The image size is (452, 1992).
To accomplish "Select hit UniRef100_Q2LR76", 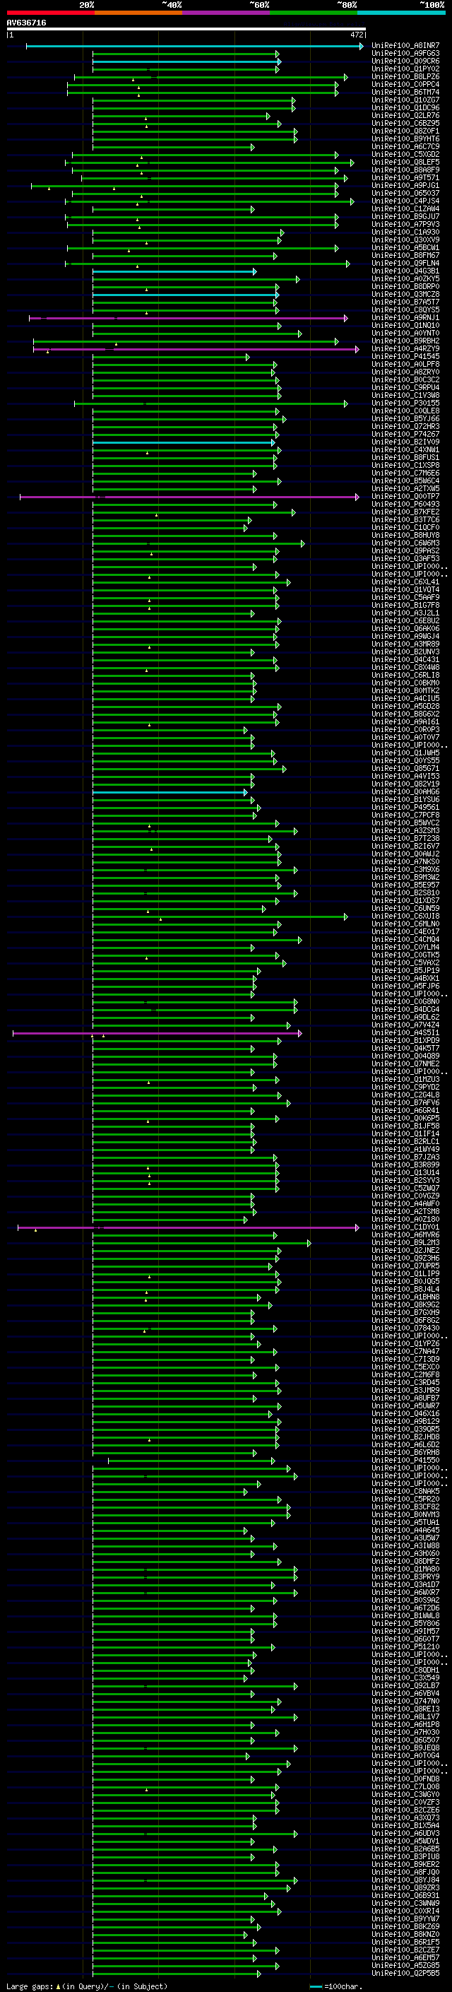I will 405,115.
